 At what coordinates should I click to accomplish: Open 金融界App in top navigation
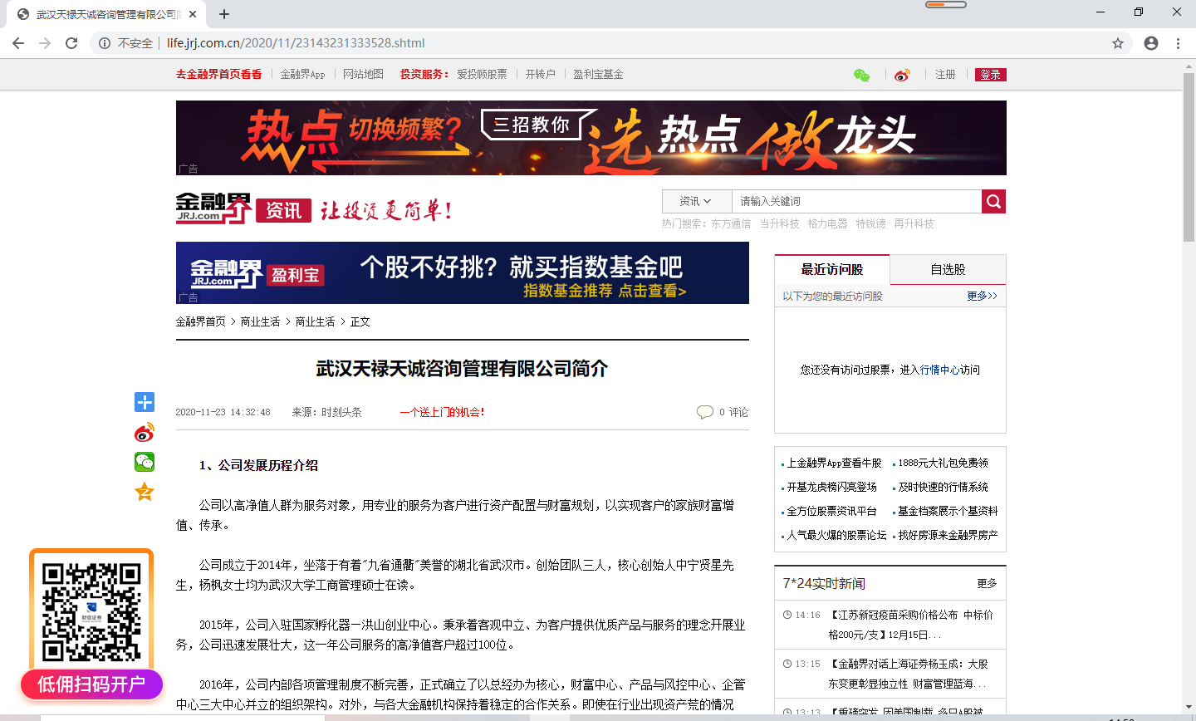click(302, 74)
